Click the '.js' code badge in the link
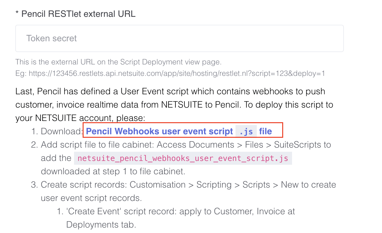382x233 pixels. click(x=246, y=131)
